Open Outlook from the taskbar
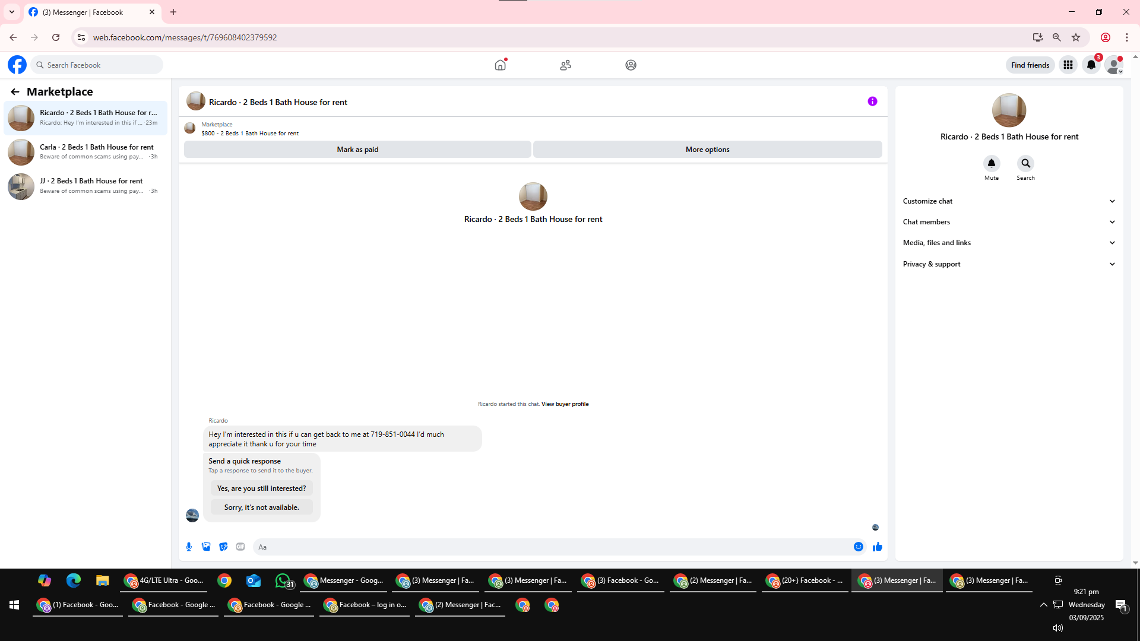 click(254, 580)
